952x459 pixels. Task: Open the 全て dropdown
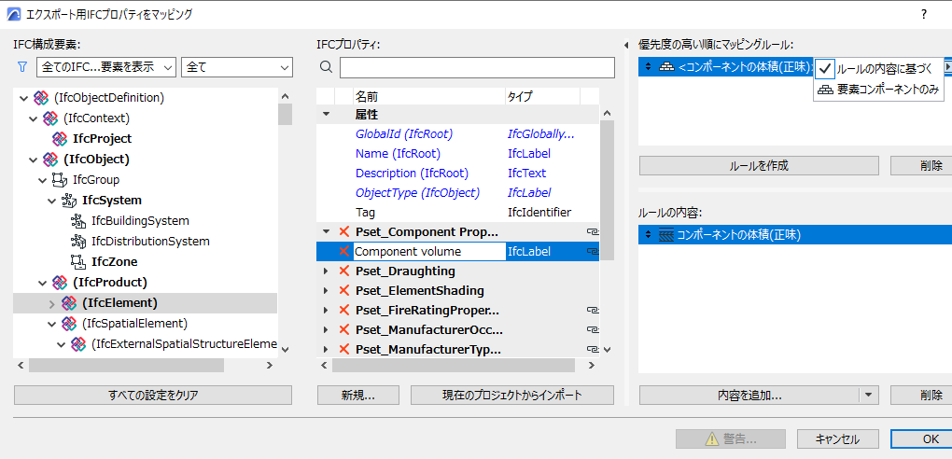(x=237, y=67)
